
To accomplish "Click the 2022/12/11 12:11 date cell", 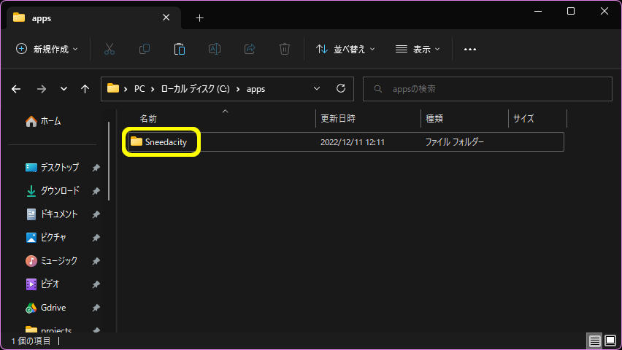I will tap(353, 142).
